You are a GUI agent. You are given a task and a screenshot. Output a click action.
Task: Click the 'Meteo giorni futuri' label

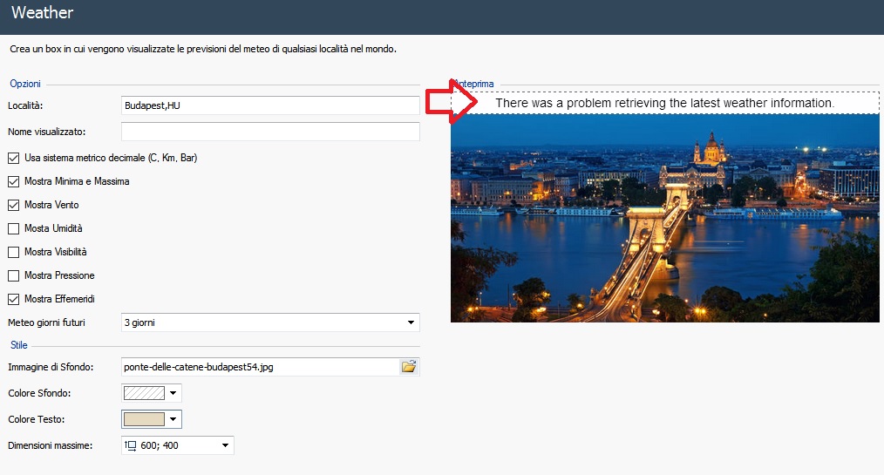tap(46, 322)
